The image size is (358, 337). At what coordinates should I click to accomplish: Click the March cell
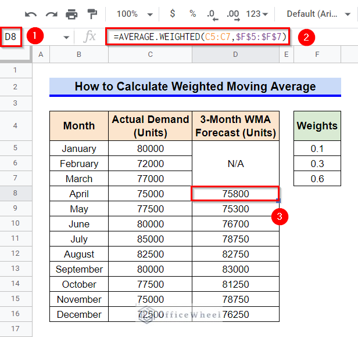[x=79, y=179]
